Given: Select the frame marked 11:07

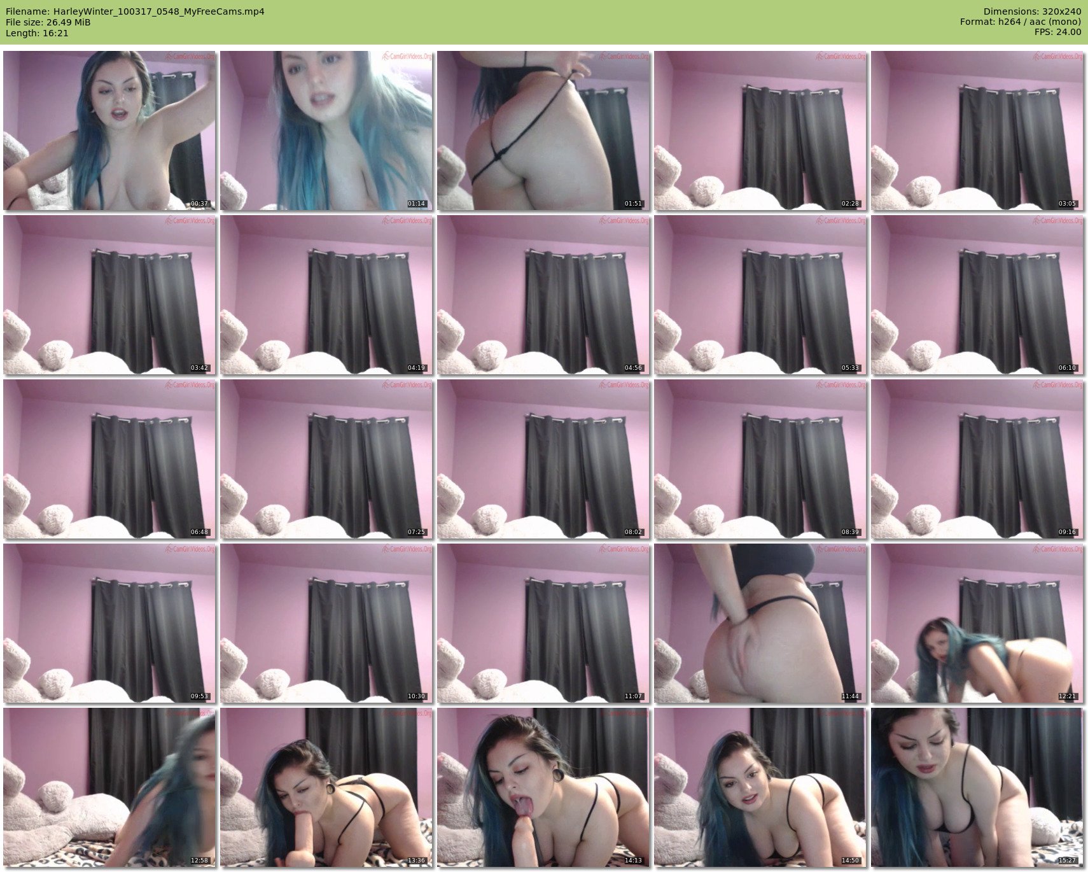Looking at the screenshot, I should point(543,623).
